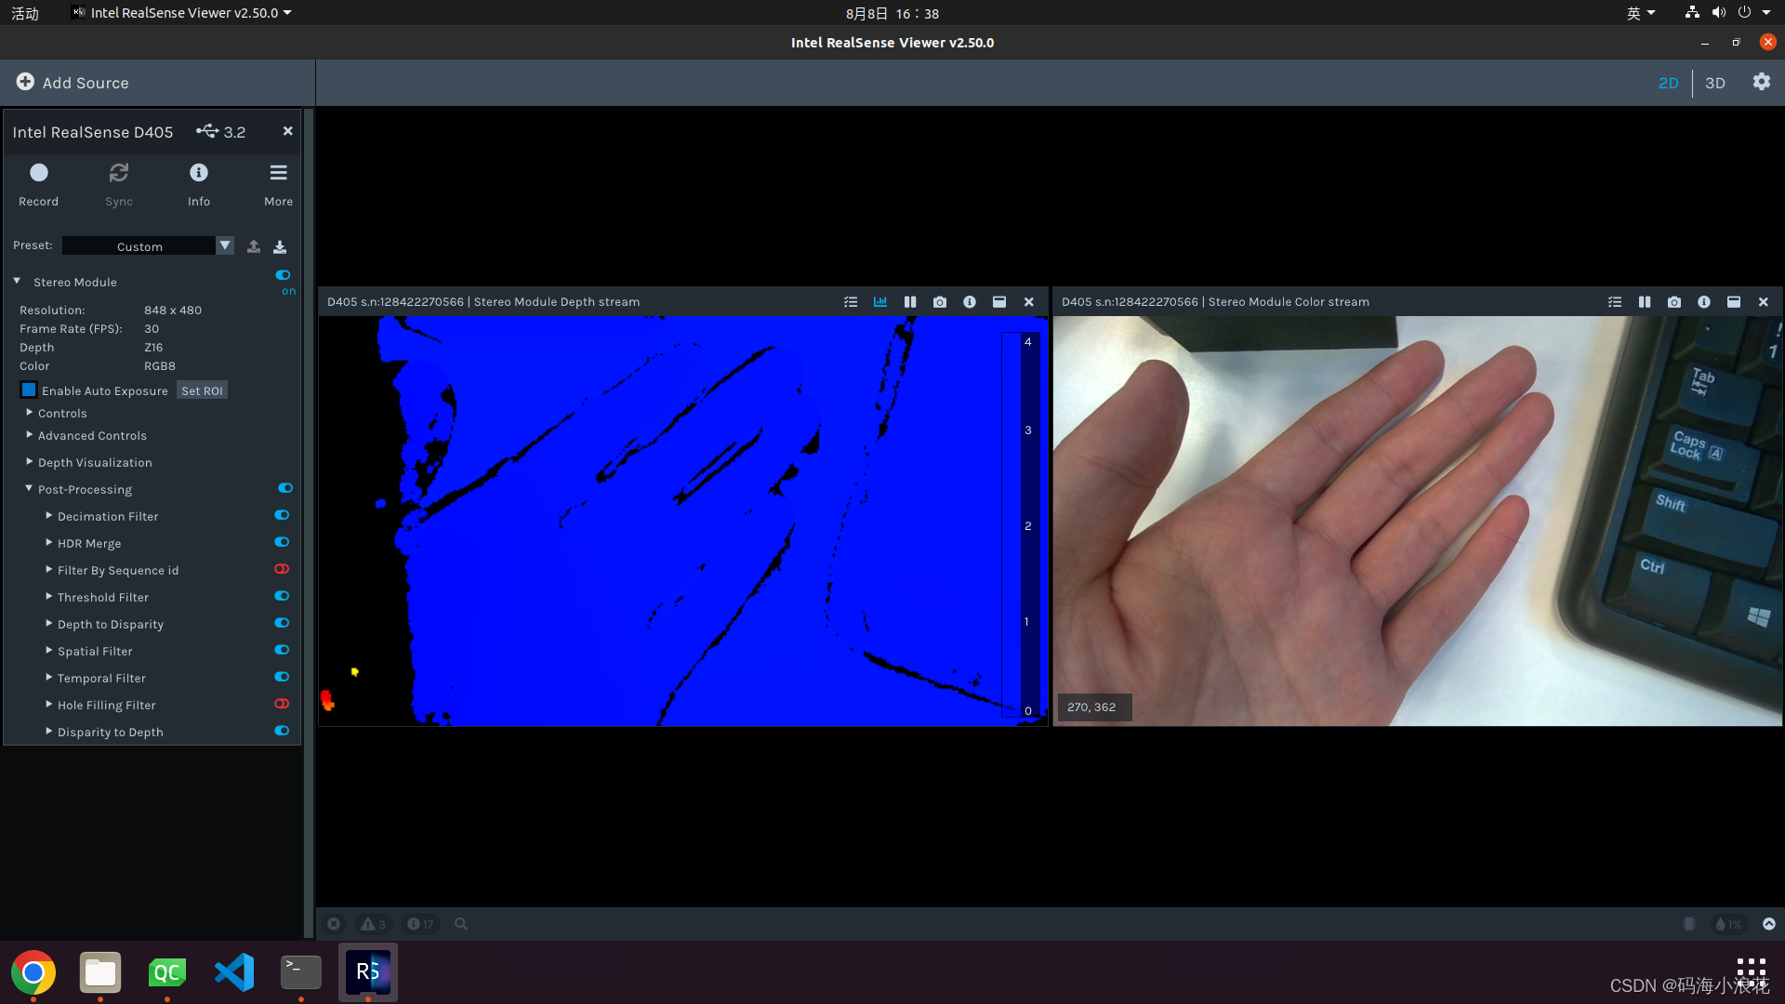Viewport: 1785px width, 1004px height.
Task: Click the Add Source button label
Action: (86, 83)
